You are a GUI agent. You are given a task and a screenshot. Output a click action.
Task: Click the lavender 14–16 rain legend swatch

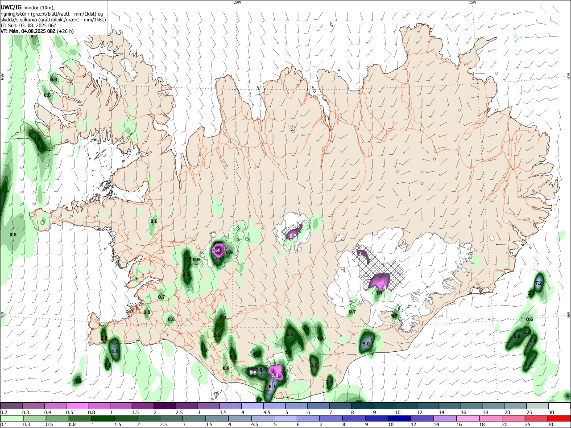coord(445,418)
